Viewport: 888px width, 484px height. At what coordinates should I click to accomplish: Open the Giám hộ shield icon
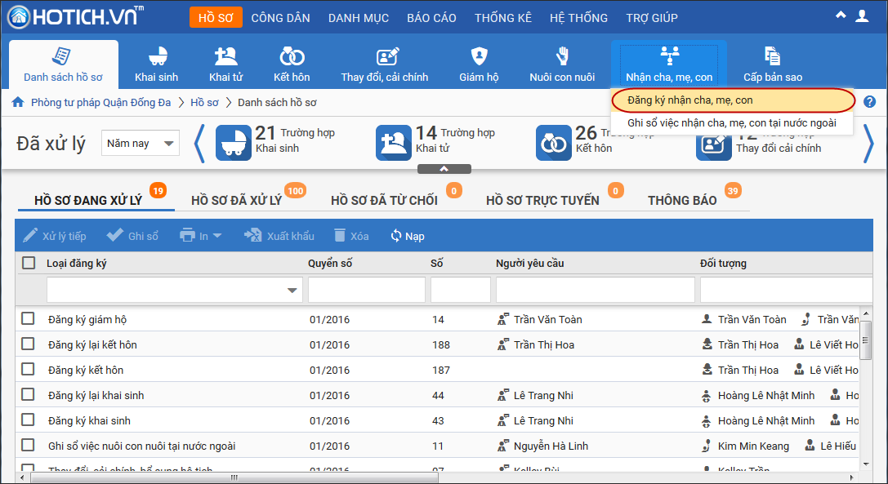coord(479,57)
